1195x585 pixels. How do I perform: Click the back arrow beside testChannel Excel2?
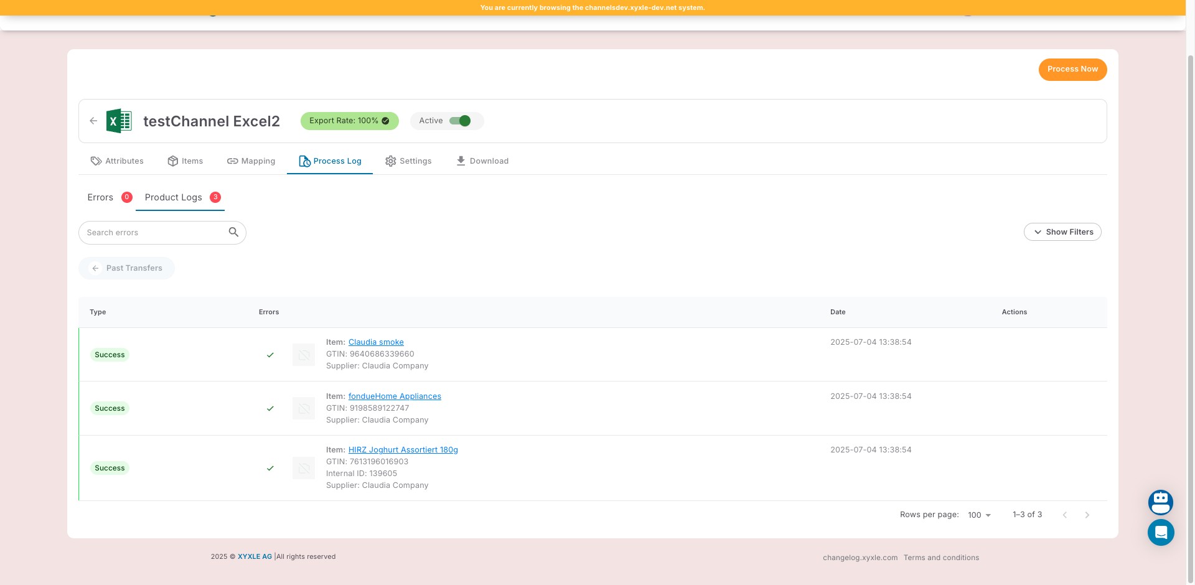(93, 121)
